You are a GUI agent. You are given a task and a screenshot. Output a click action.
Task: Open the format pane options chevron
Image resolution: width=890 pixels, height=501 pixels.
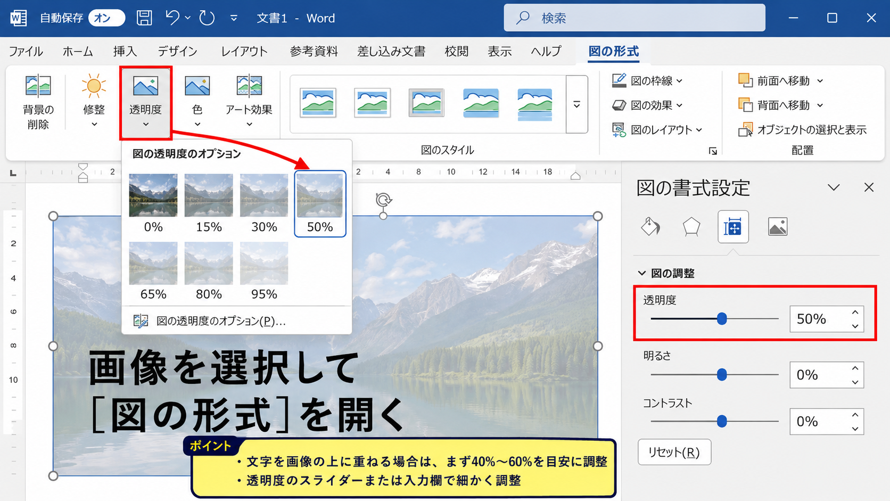834,187
